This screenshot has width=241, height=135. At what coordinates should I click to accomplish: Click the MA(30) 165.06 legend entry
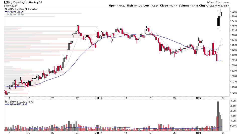click(14, 12)
